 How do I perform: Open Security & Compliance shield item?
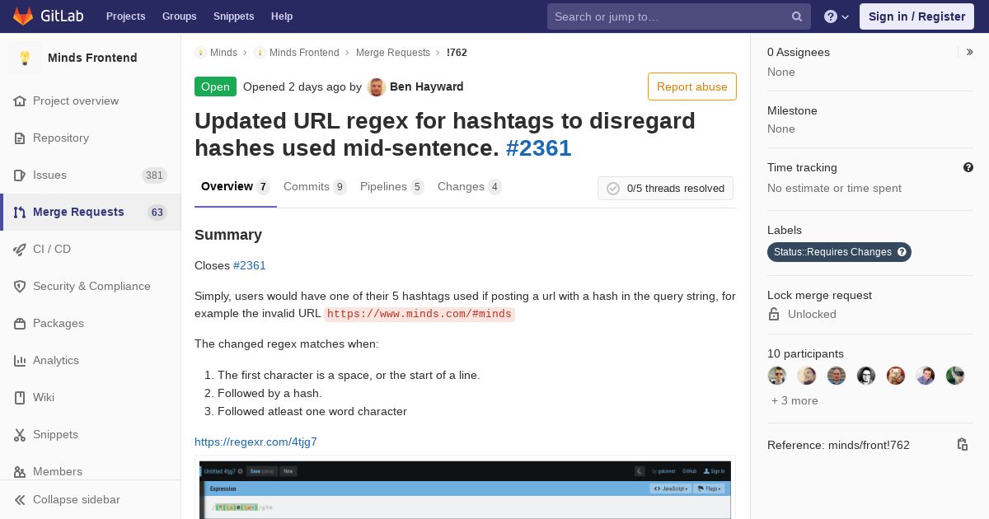pos(91,286)
